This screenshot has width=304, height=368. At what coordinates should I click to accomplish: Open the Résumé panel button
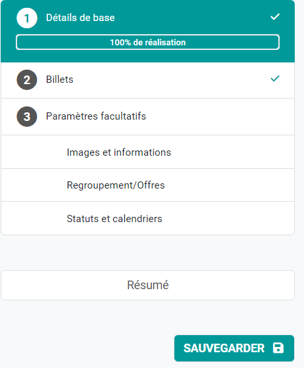(148, 285)
